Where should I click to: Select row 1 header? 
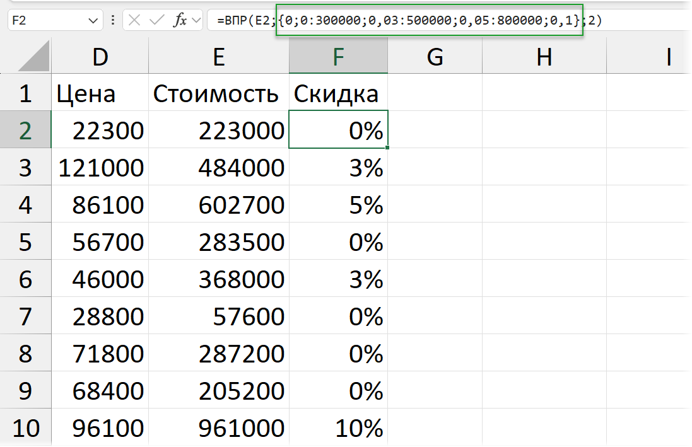[26, 93]
